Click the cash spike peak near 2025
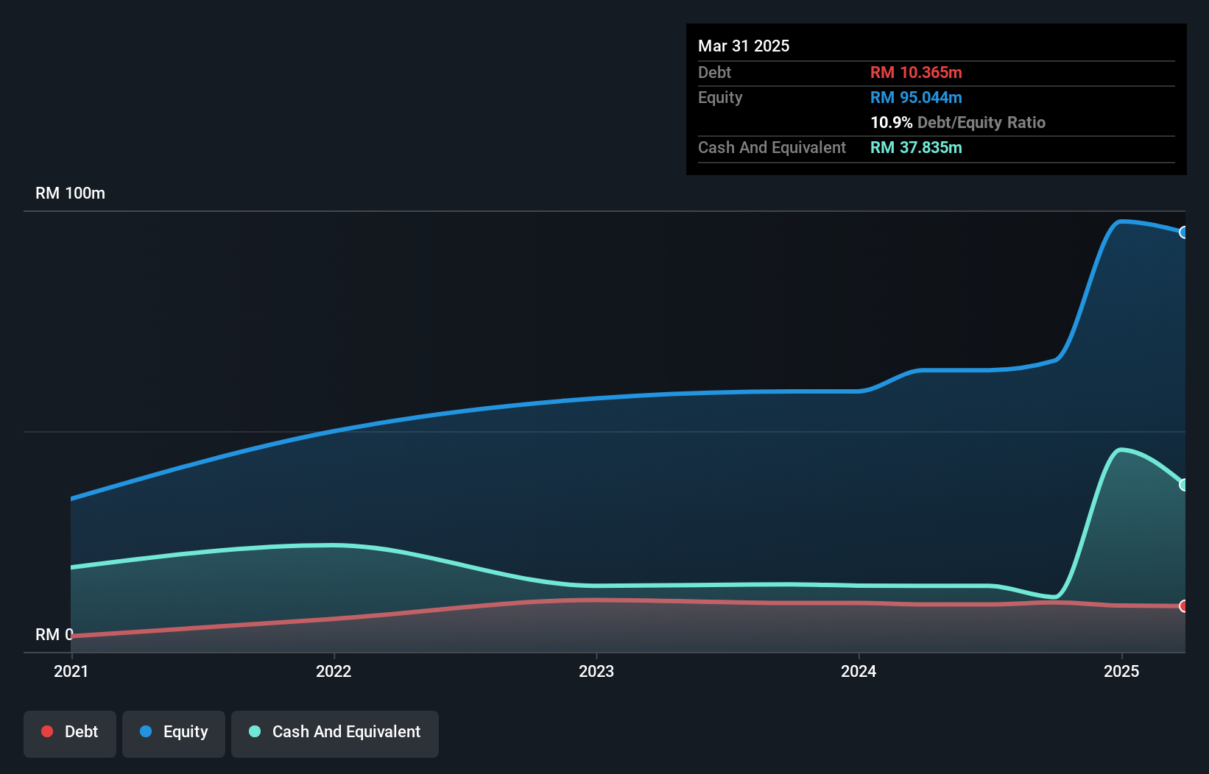The image size is (1209, 774). pos(1123,449)
